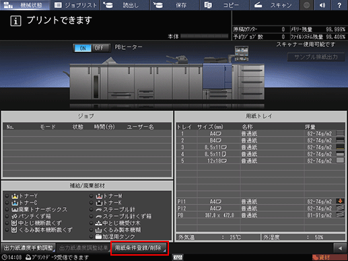Image resolution: width=348 pixels, height=261 pixels.
Task: Click the waste toner box icon
Action: click(x=15, y=210)
